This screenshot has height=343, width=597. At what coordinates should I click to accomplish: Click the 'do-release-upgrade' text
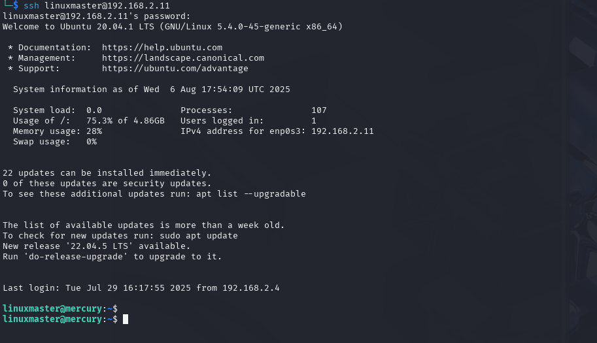(76, 257)
